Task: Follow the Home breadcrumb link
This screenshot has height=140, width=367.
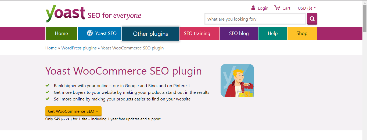Action: pyautogui.click(x=51, y=48)
